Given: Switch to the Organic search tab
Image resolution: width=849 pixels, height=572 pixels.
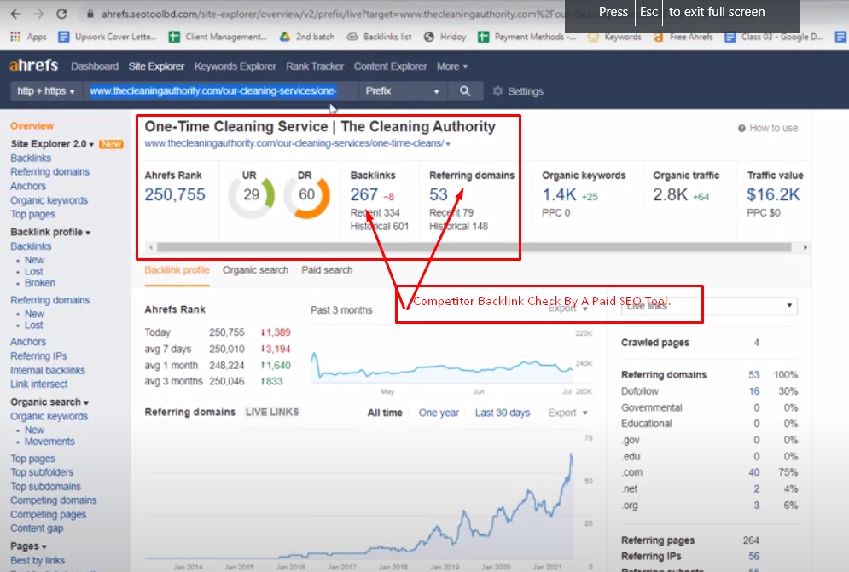Looking at the screenshot, I should (255, 270).
